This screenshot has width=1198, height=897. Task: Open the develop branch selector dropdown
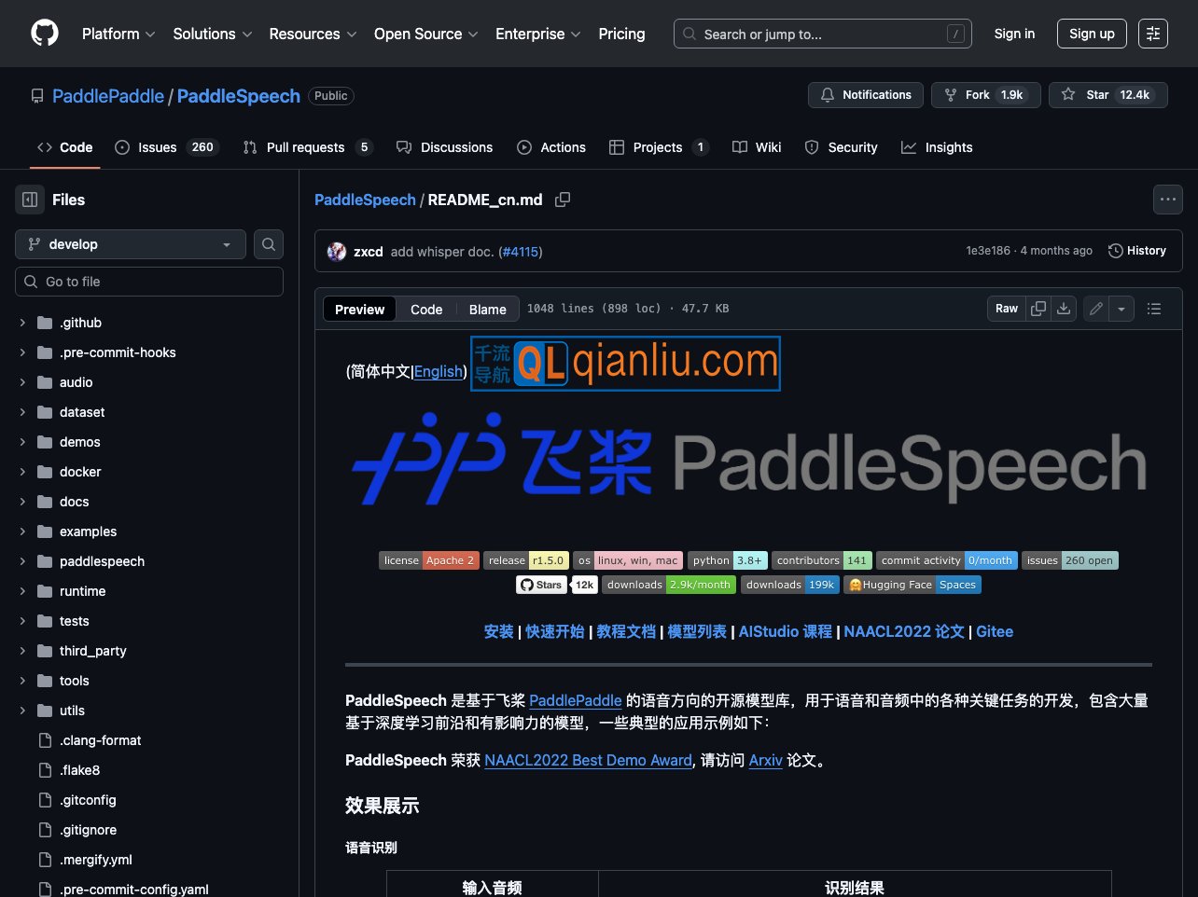[x=130, y=243]
